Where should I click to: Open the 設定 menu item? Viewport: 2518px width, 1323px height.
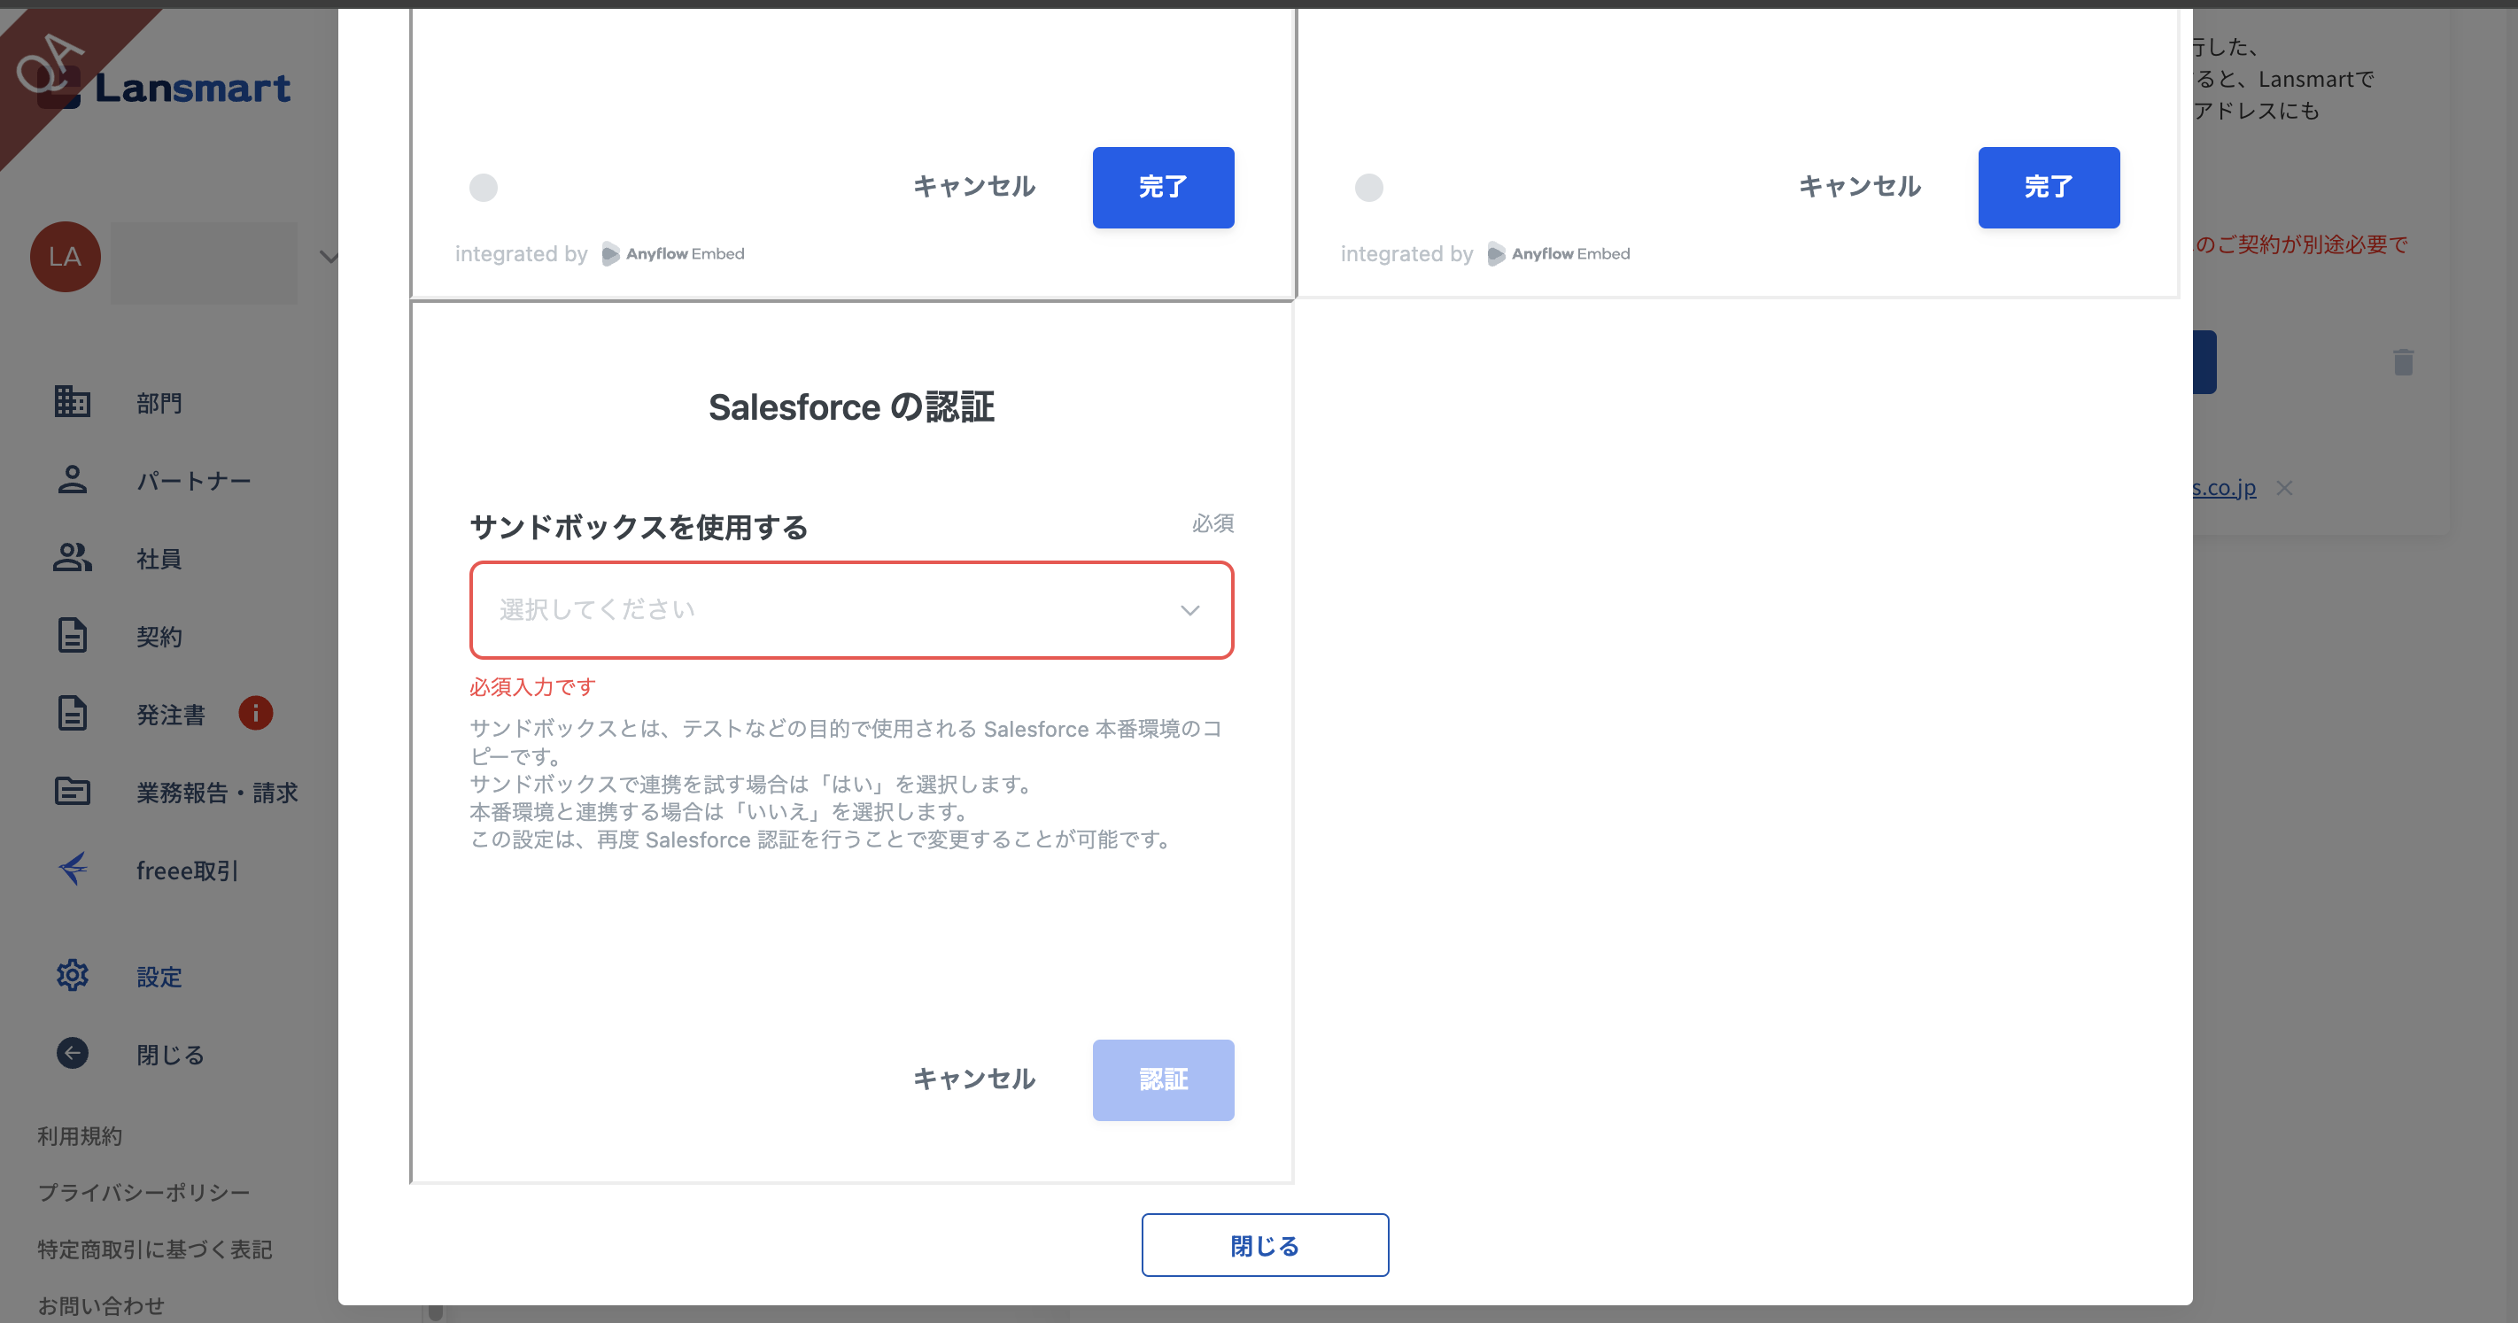coord(159,977)
